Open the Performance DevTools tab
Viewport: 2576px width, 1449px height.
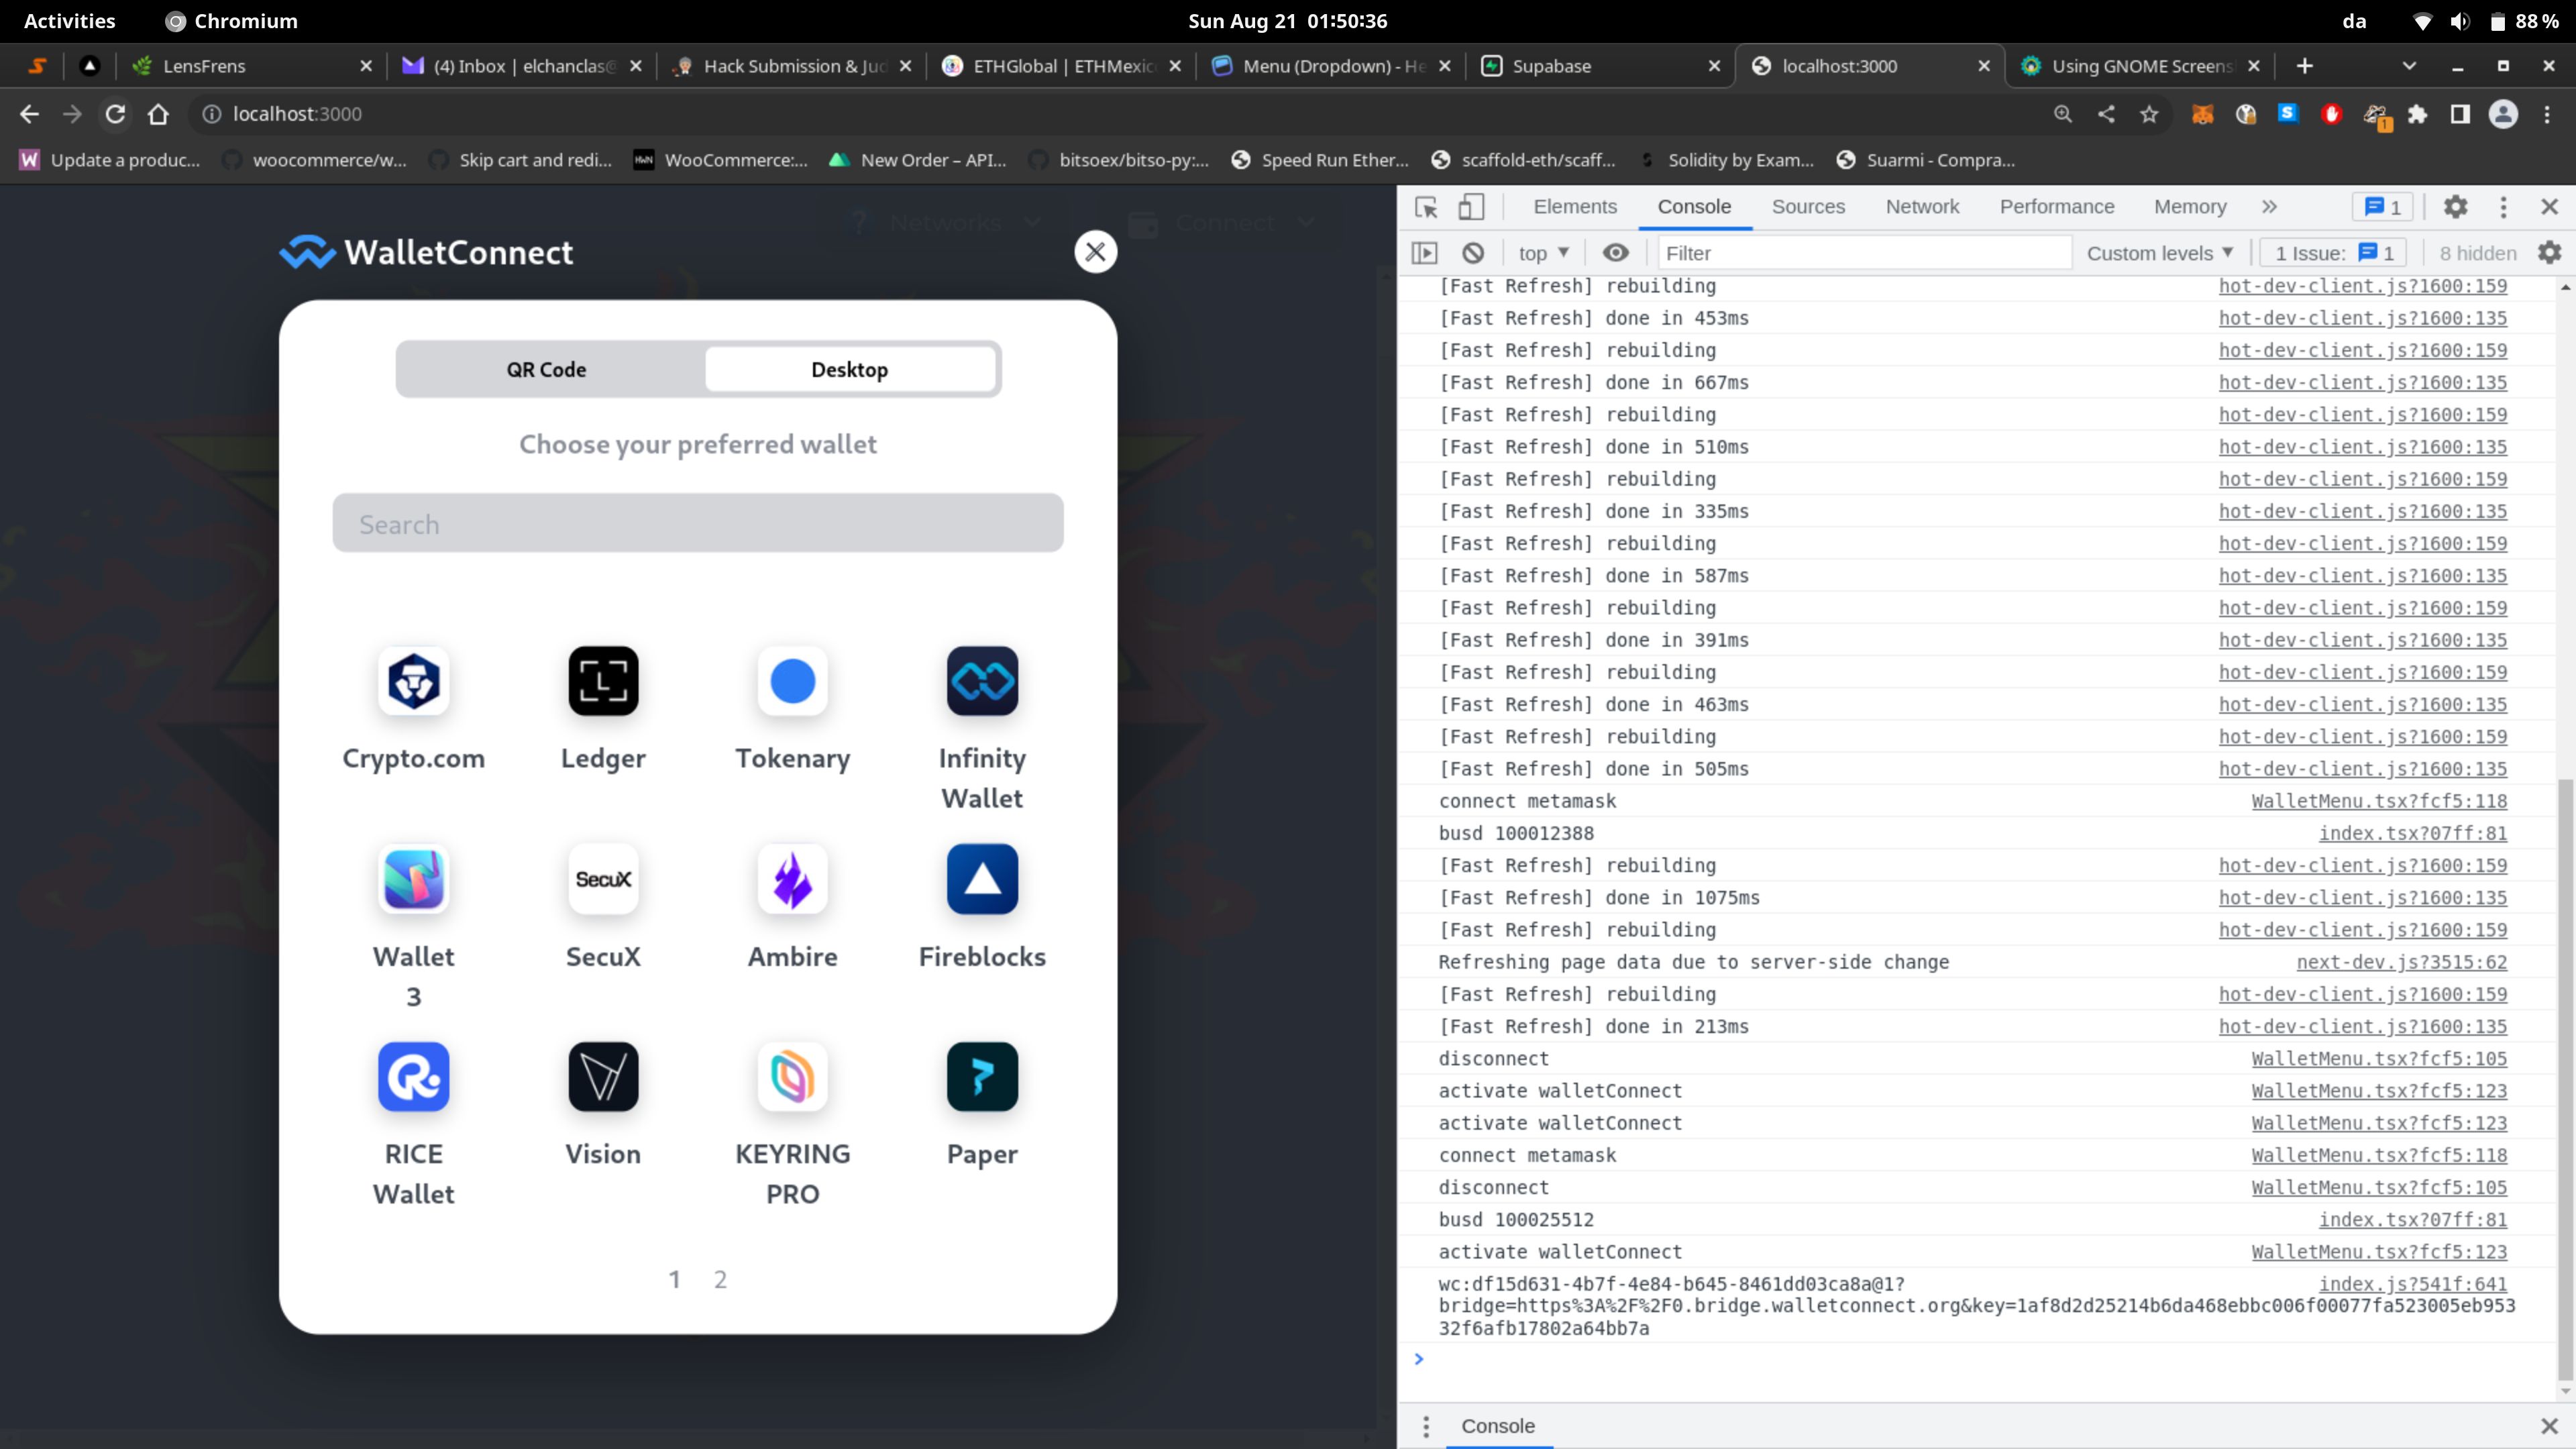click(x=2057, y=207)
